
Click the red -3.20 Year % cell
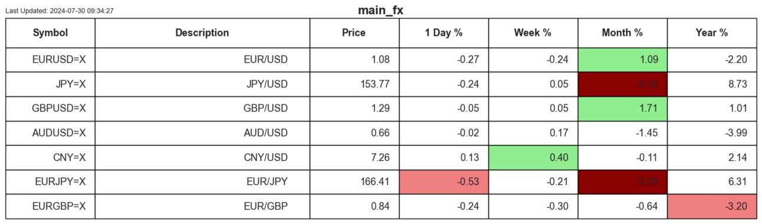pos(712,206)
